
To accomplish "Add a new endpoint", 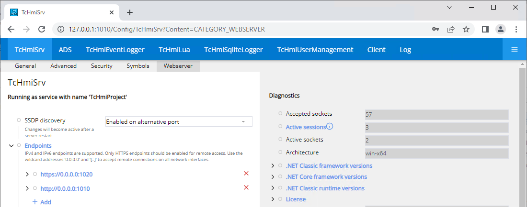I will [x=42, y=202].
